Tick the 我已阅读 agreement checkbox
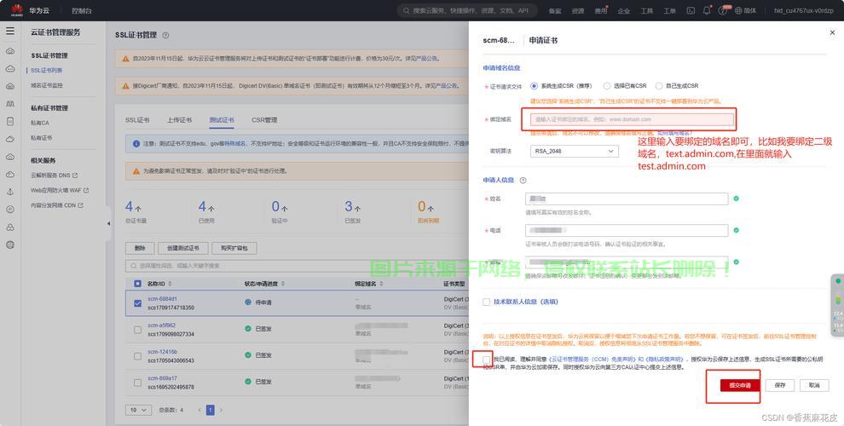Screen dimensions: 844x426 [487, 360]
